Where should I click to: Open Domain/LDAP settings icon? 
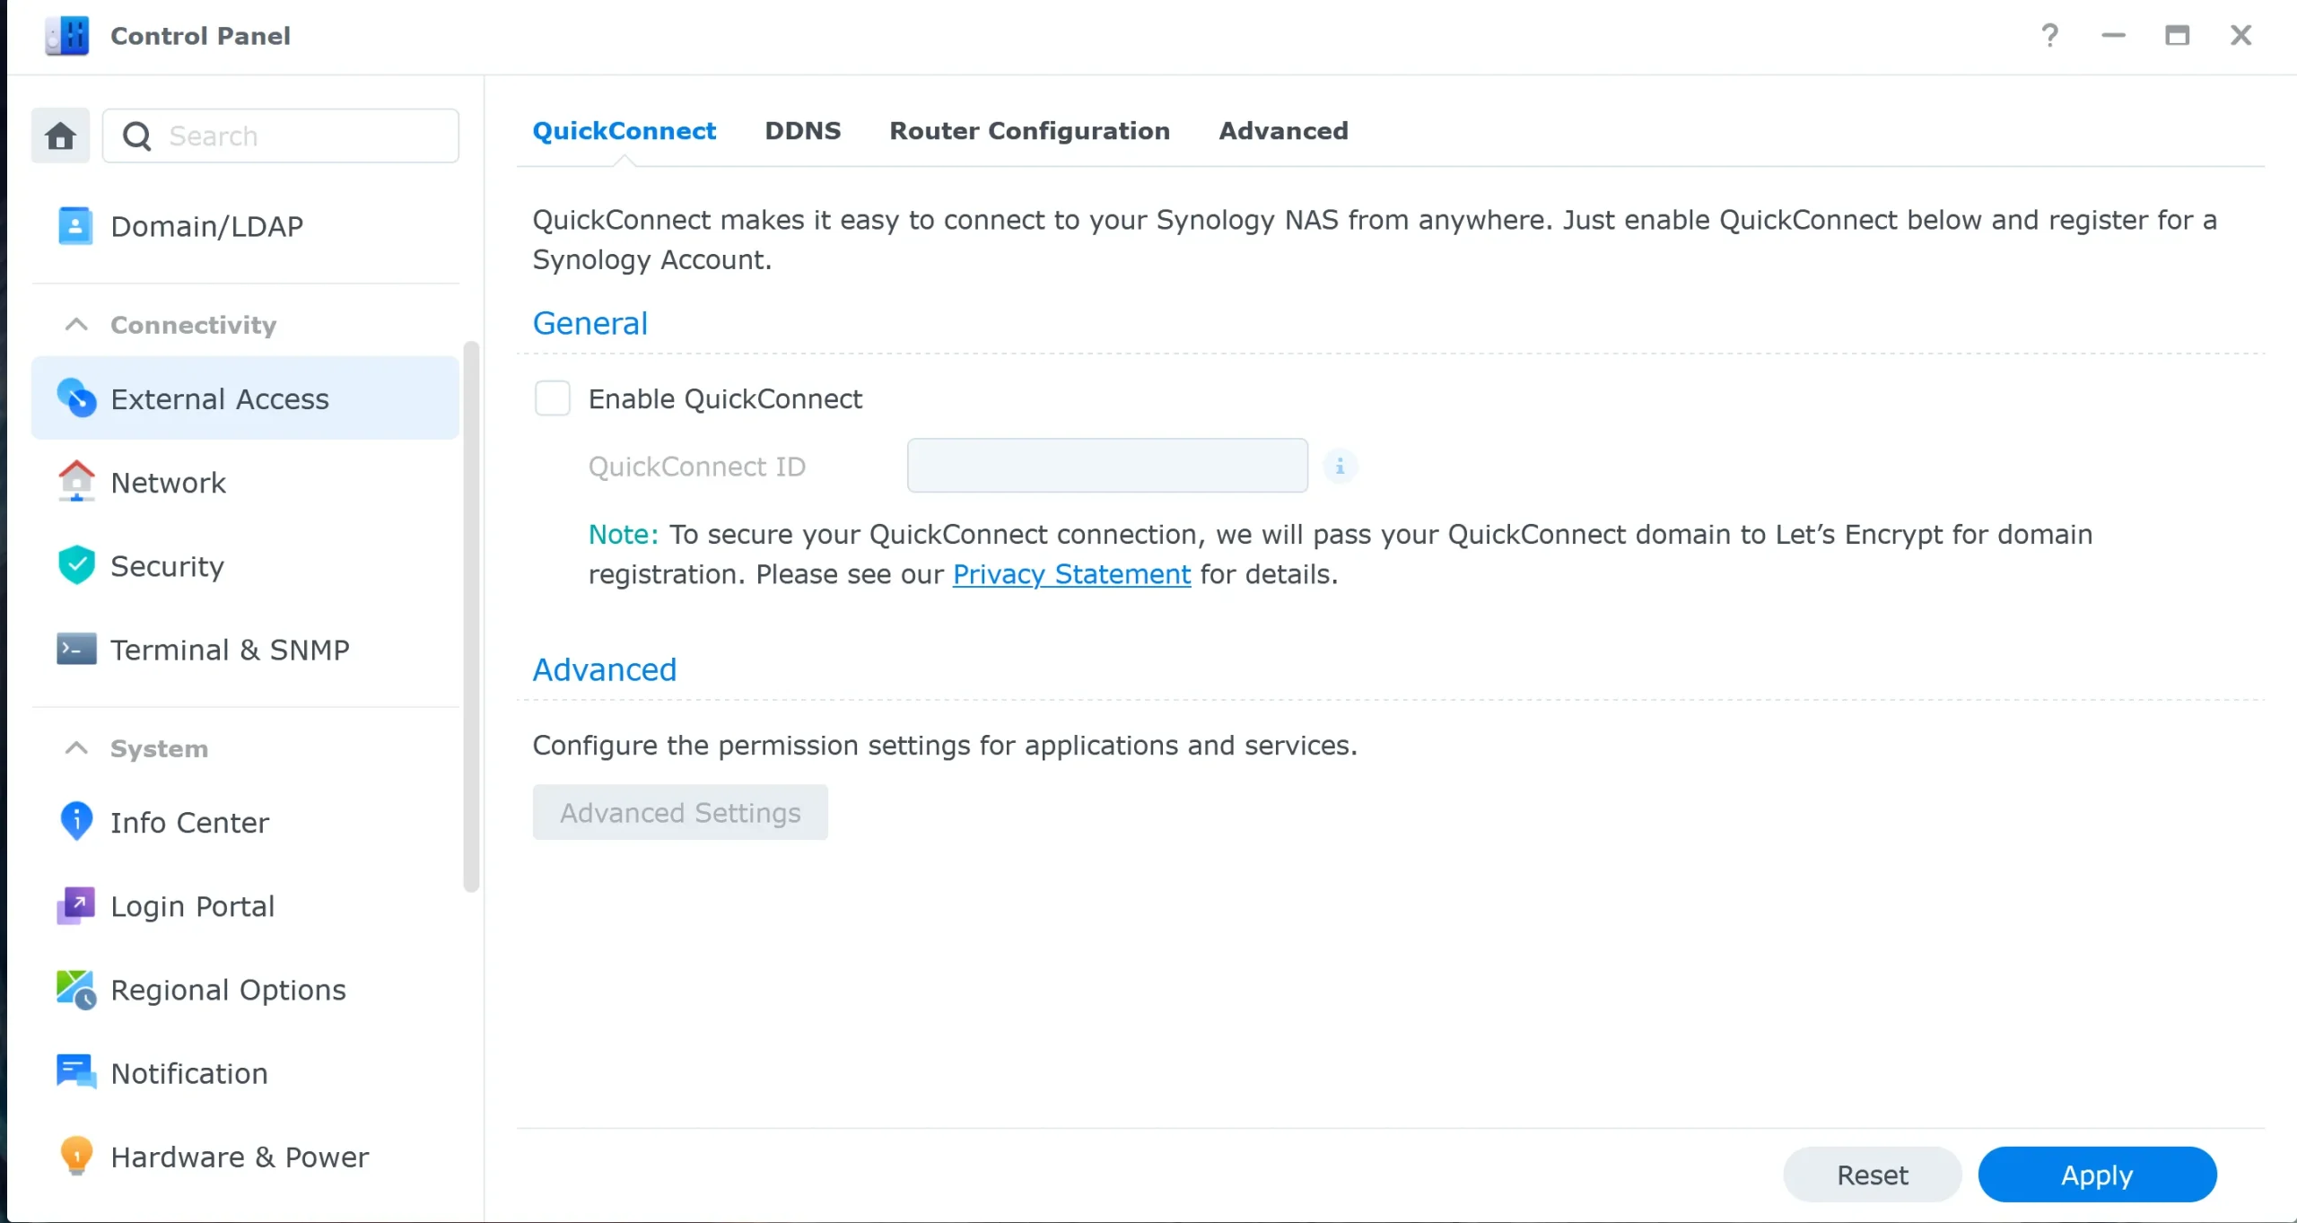(75, 226)
